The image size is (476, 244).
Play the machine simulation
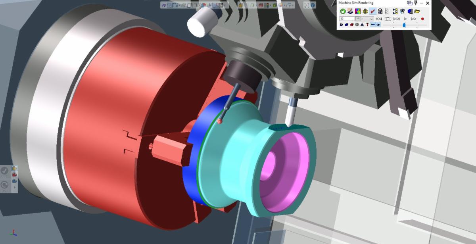click(405, 19)
